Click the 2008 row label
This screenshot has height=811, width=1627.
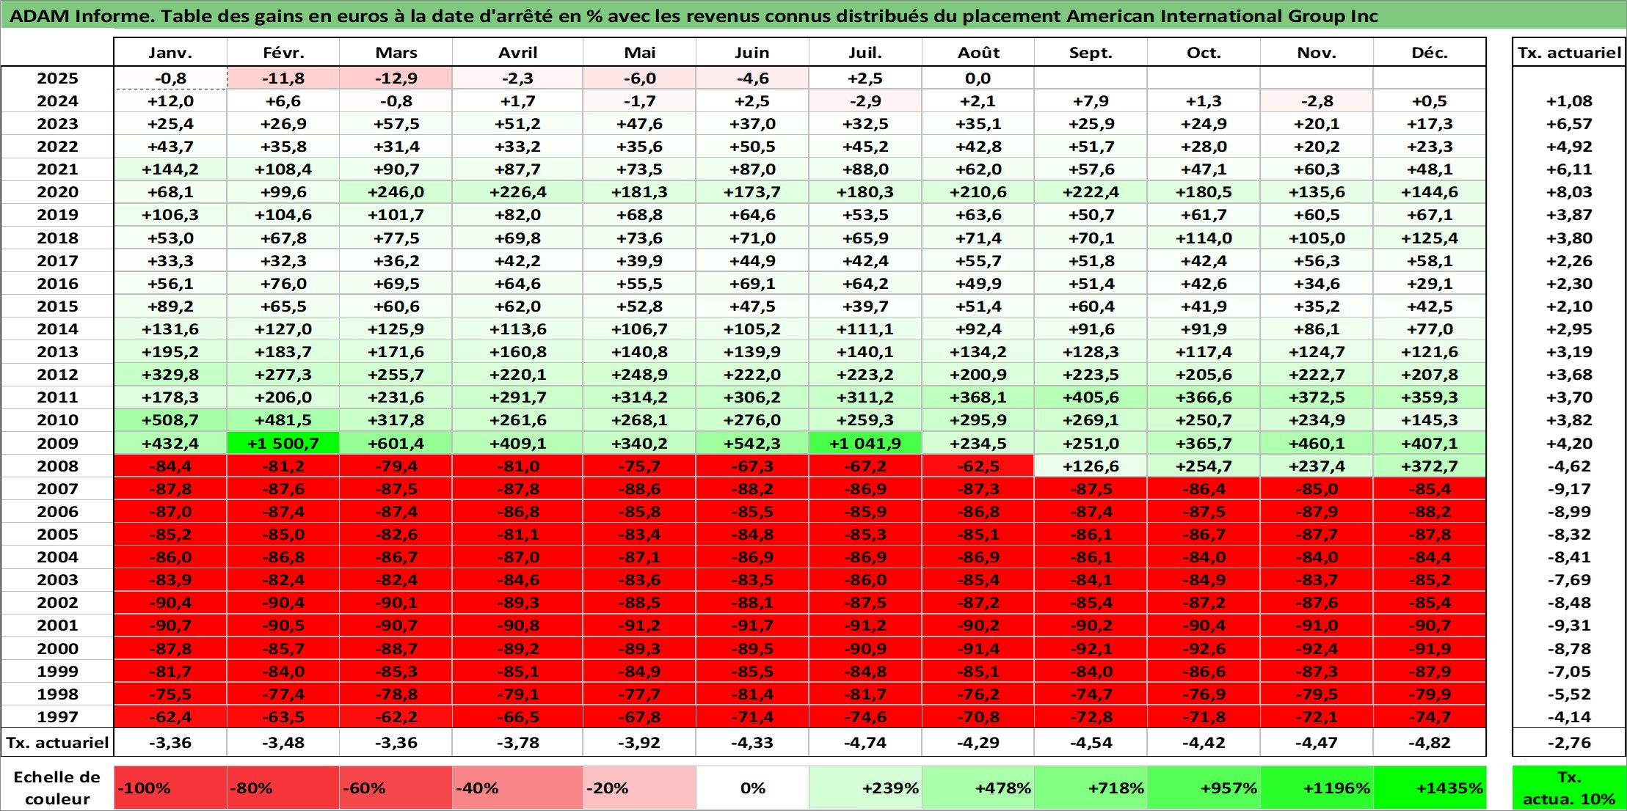[57, 466]
